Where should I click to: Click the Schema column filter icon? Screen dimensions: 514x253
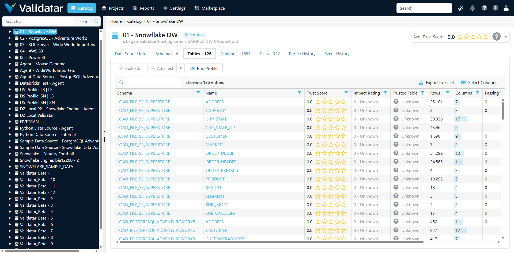click(198, 93)
